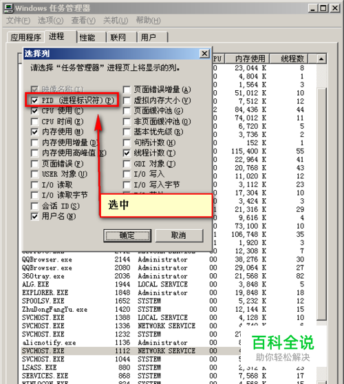Select SVCHOST.EXE with PID 1044
Screen dimensions: 344x384
131,359
